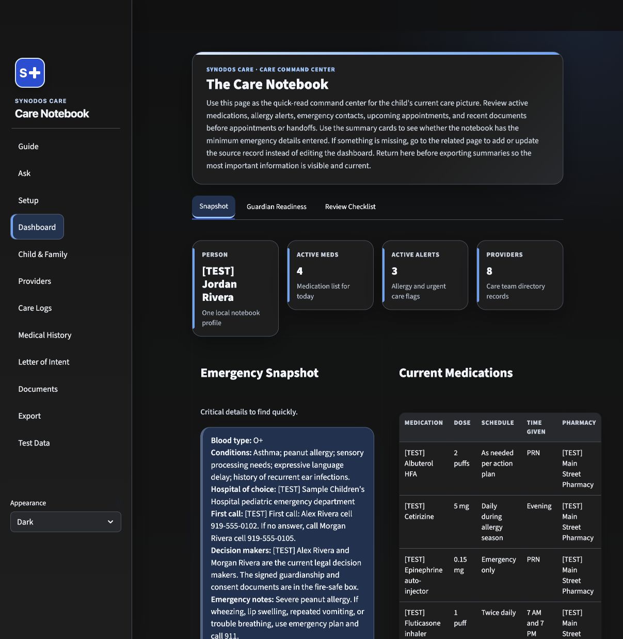623x639 pixels.
Task: Open the Child & Family page
Action: pos(43,254)
